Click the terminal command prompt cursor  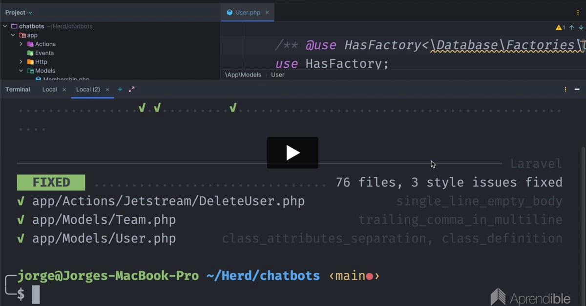(x=36, y=295)
